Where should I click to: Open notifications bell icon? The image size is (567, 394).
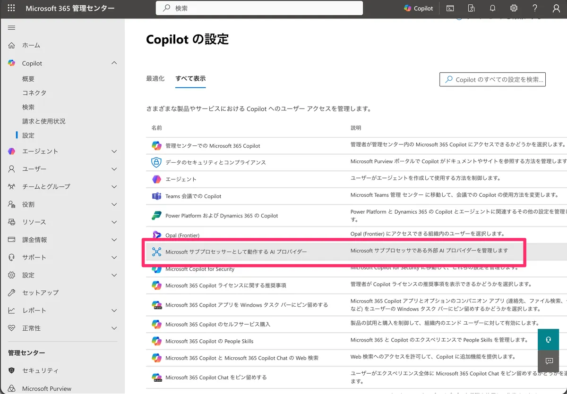tap(493, 8)
